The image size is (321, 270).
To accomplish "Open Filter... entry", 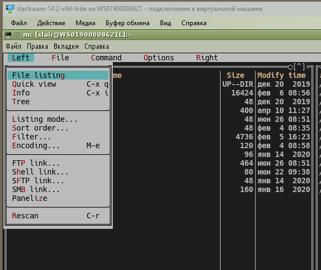I will (x=58, y=137).
